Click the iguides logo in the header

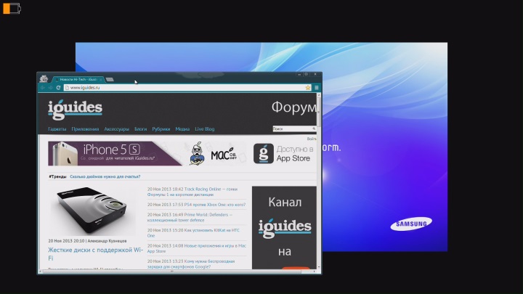tap(75, 110)
